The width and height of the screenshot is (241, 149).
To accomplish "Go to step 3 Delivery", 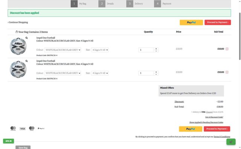I will (135, 4).
